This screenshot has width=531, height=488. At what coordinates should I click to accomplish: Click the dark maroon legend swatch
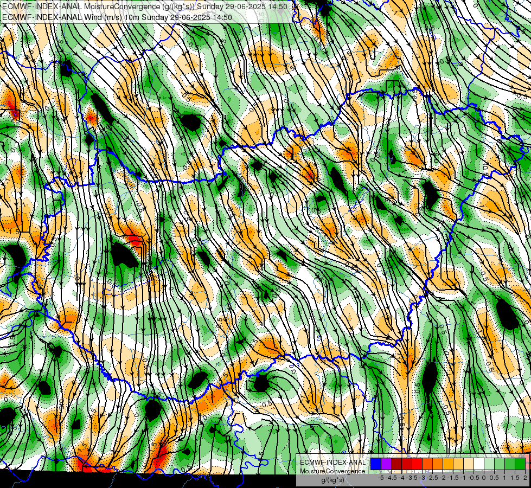click(396, 464)
